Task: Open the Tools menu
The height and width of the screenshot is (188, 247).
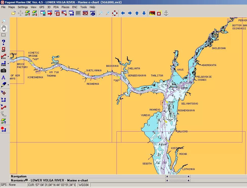Action: click(84, 7)
